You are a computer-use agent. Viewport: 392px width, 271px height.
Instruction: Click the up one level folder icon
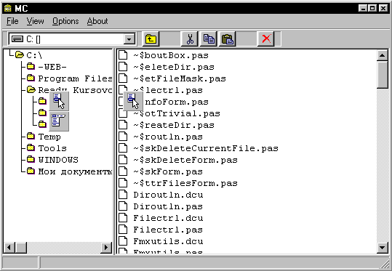point(151,39)
